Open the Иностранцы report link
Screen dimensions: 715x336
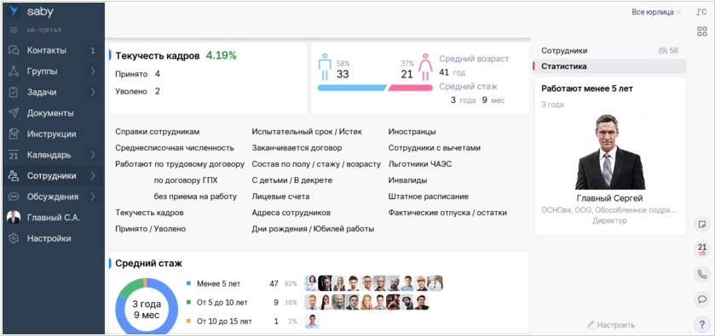point(412,132)
